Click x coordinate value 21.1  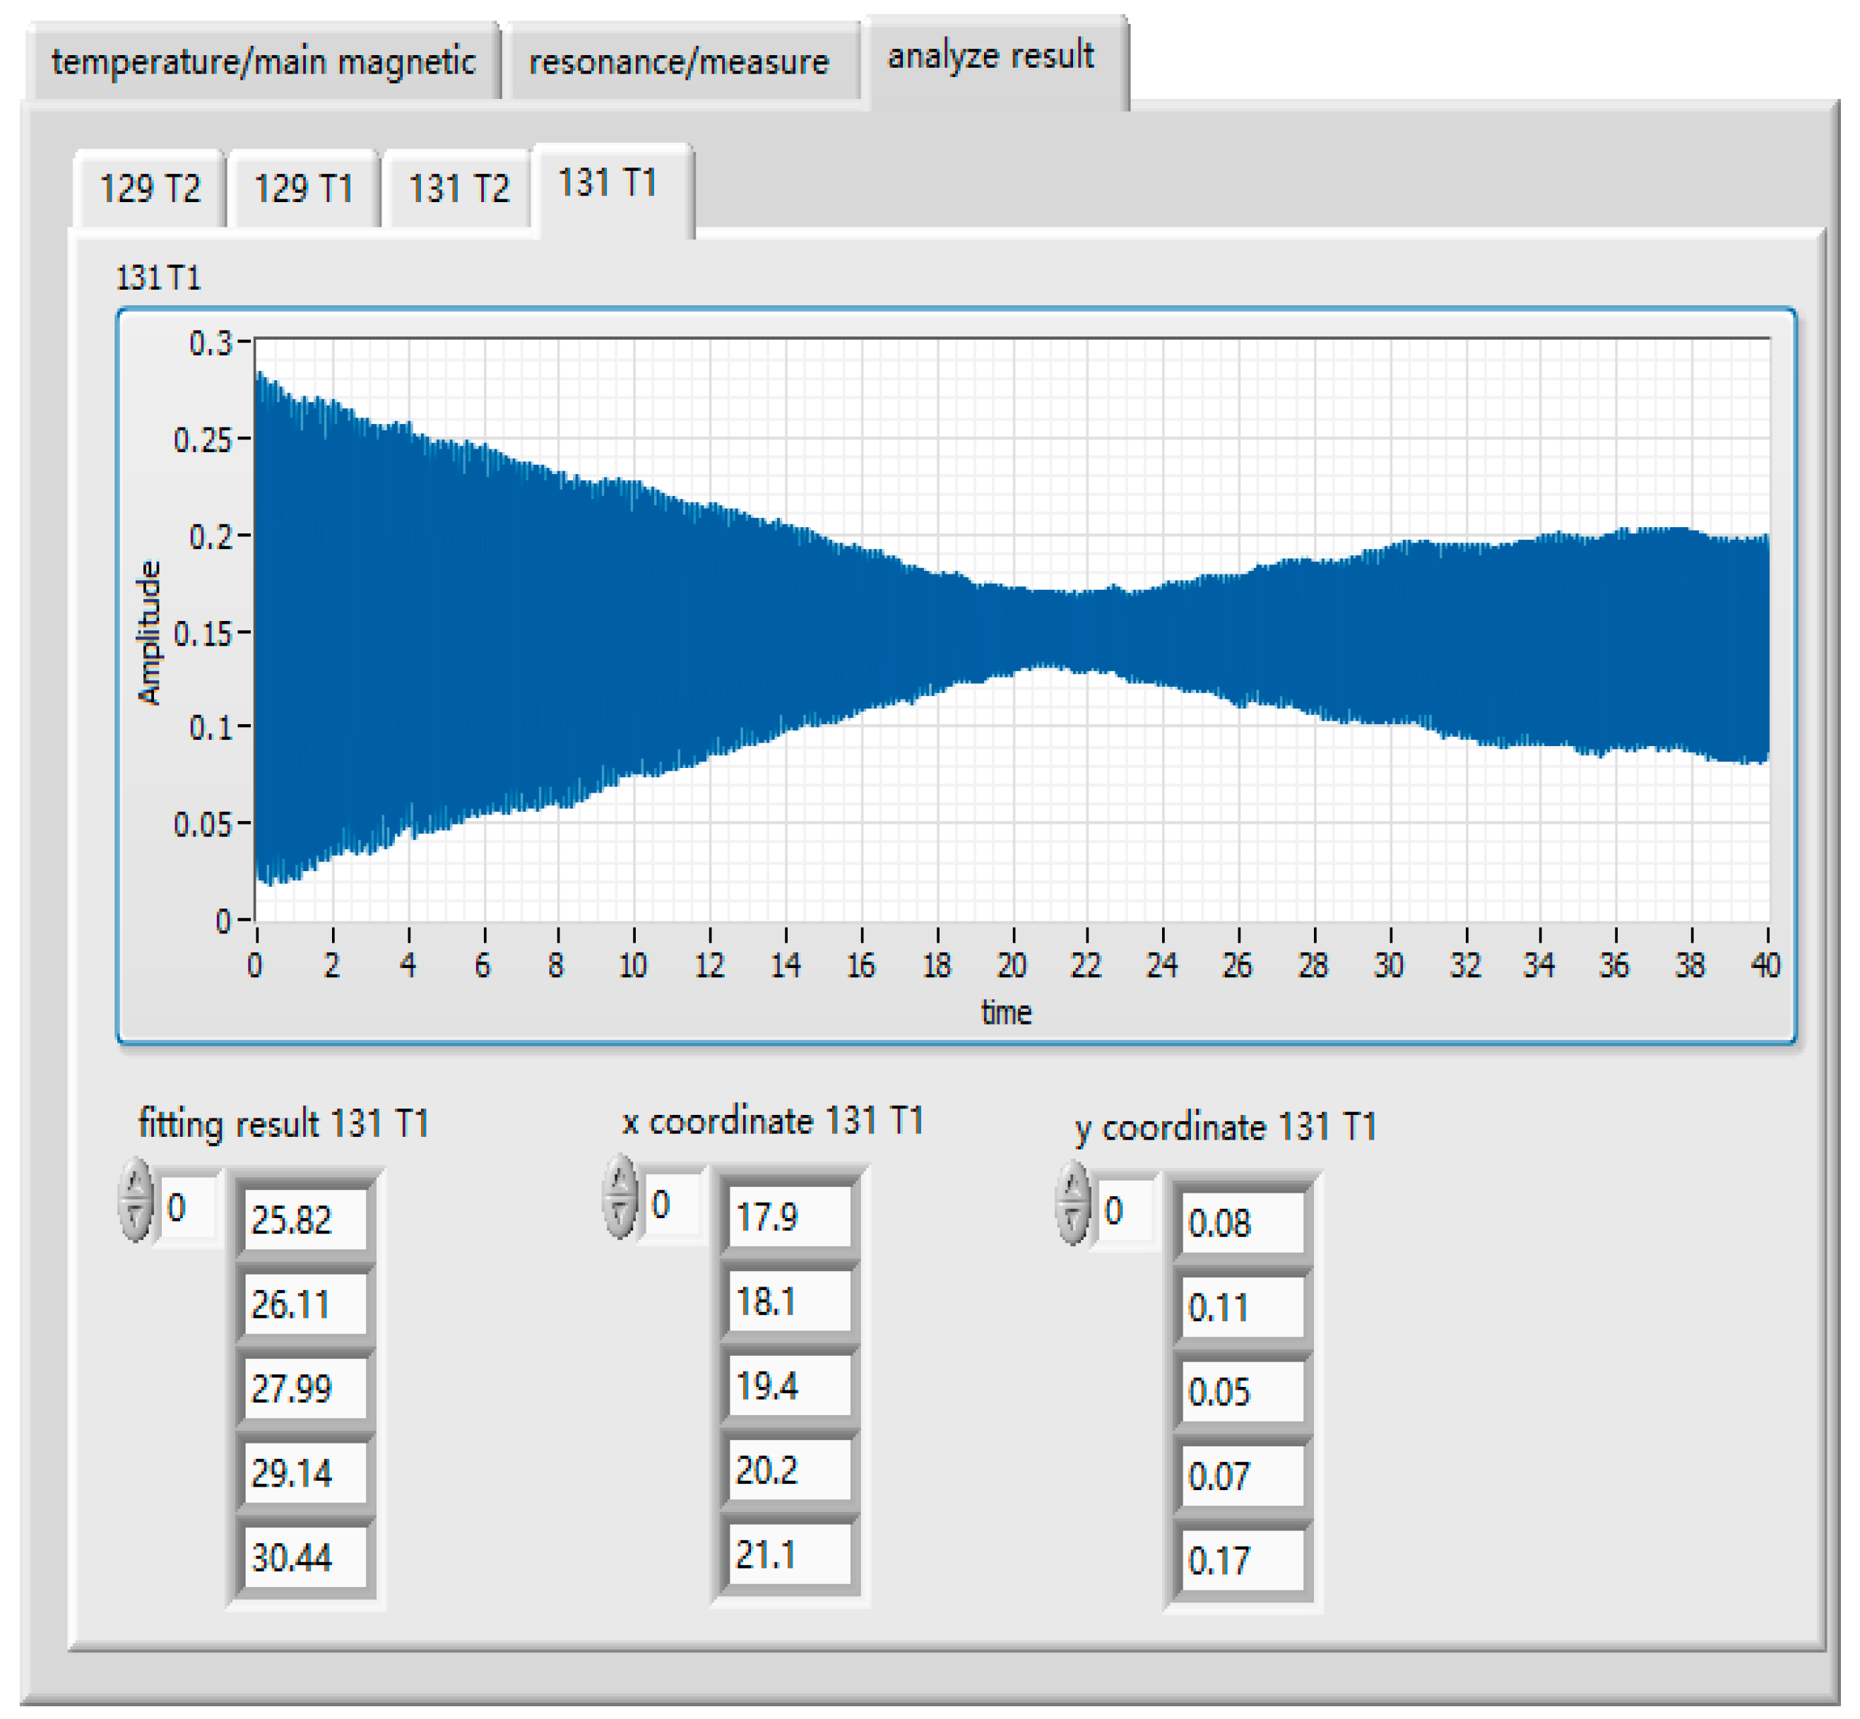[788, 1555]
